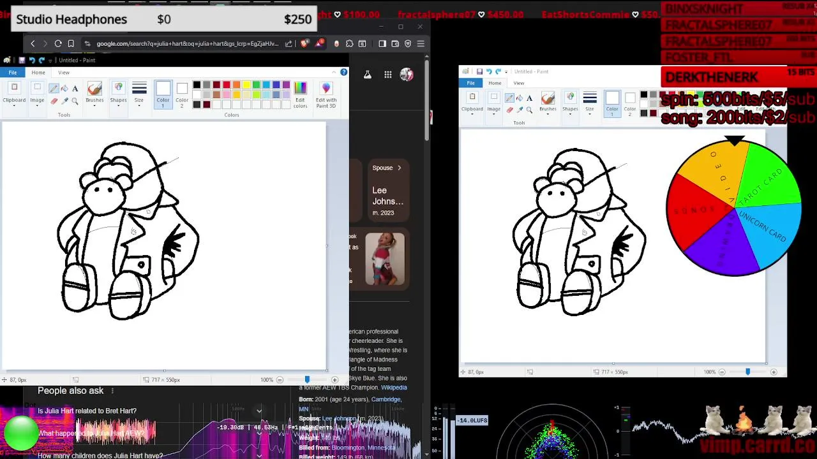
Task: Select Pencil tool in right Paint window
Action: coord(509,98)
